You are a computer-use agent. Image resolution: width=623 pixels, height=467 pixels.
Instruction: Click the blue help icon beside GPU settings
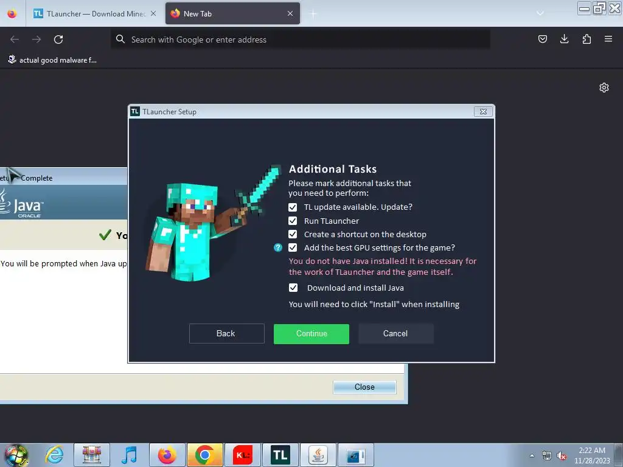click(278, 248)
